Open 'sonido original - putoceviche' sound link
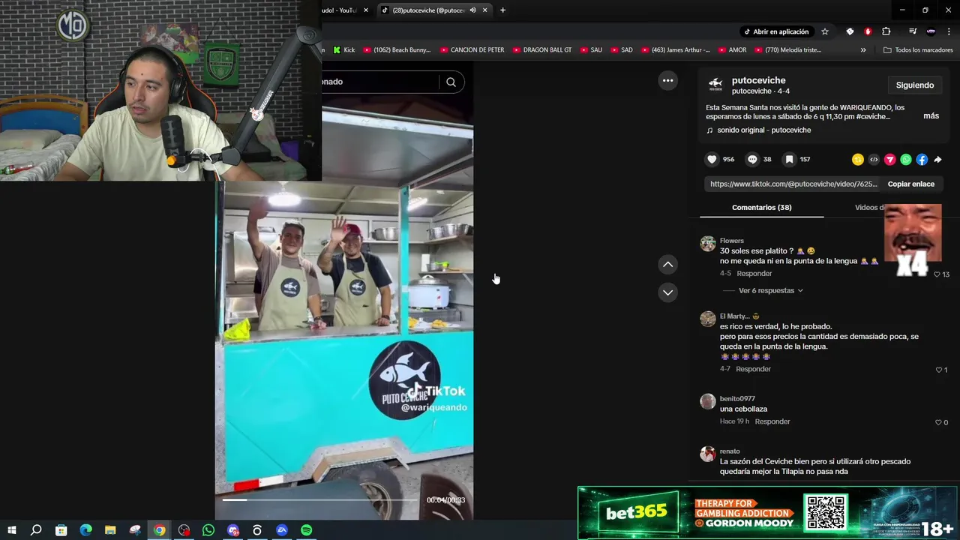Image resolution: width=960 pixels, height=540 pixels. [x=763, y=130]
